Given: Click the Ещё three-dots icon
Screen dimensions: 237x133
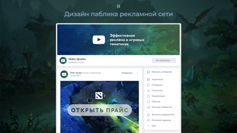Looking at the screenshot, I should point(148,126).
